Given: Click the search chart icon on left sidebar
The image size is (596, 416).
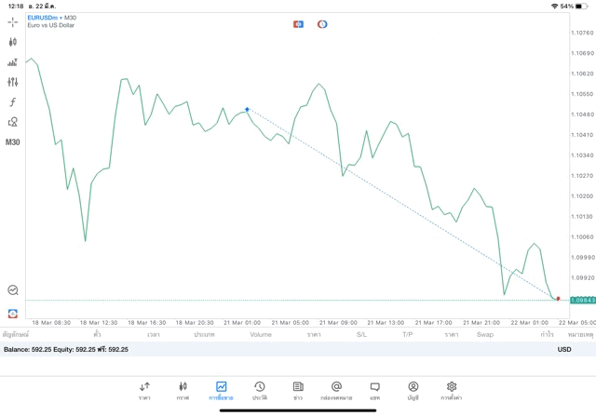Looking at the screenshot, I should 13,290.
